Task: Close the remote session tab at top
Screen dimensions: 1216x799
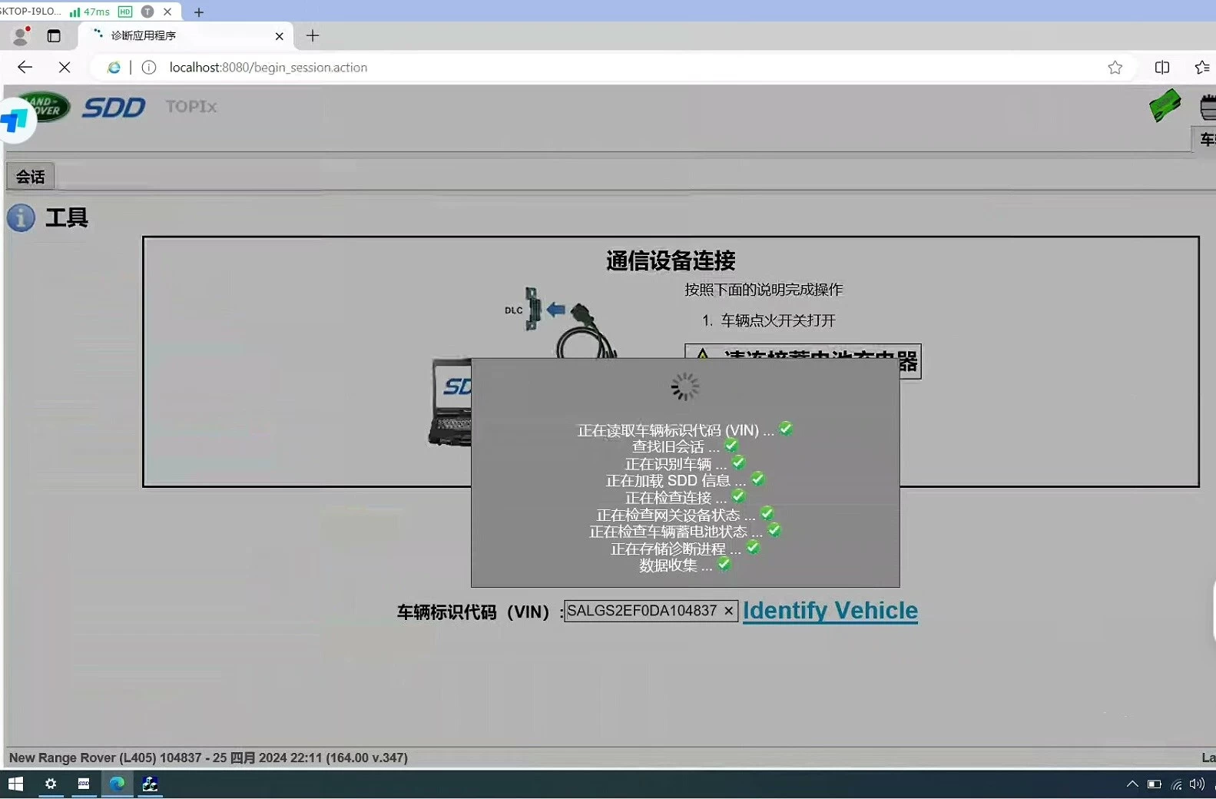Action: point(167,12)
